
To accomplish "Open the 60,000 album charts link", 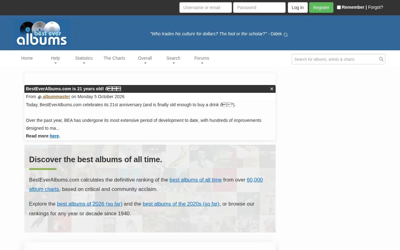I will (146, 184).
